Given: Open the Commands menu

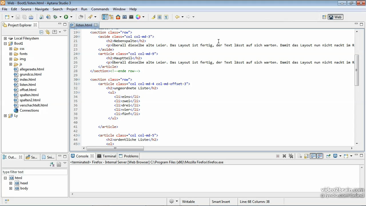Looking at the screenshot, I should 100,9.
